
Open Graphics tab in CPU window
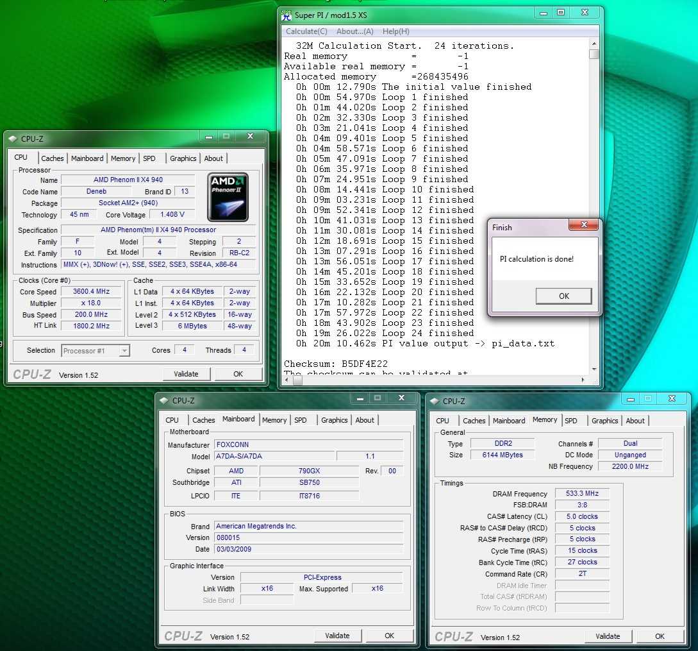[x=183, y=158]
